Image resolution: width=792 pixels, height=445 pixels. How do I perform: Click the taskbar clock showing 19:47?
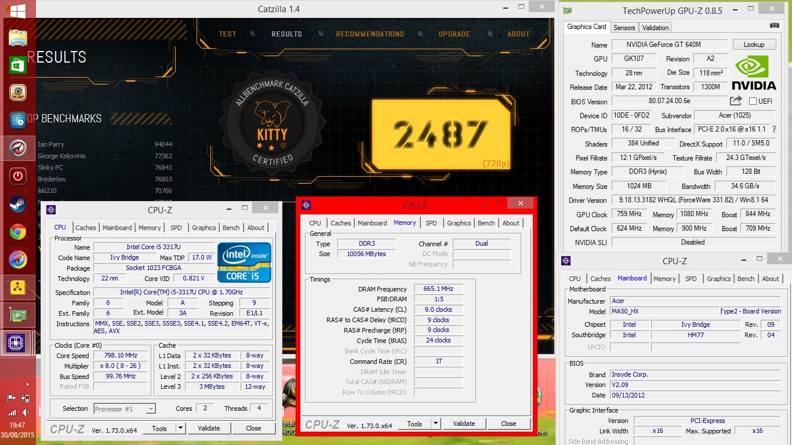pyautogui.click(x=17, y=425)
